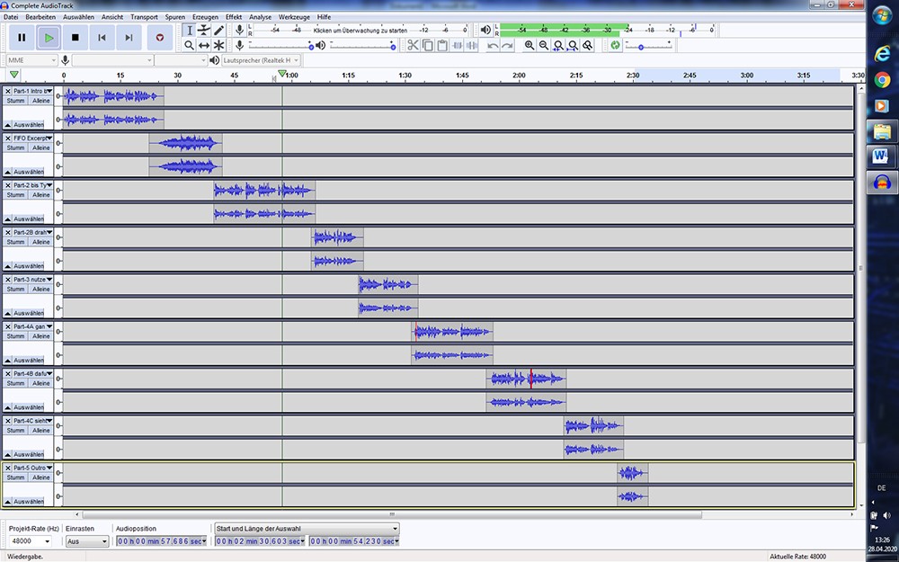This screenshot has height=562, width=899.
Task: Mute the Part-1 Intro track with Stumm
Action: click(x=15, y=101)
